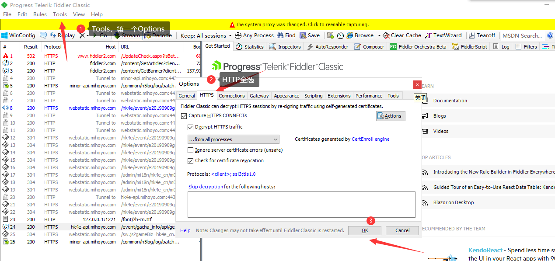Image resolution: width=555 pixels, height=261 pixels.
Task: Click the Tearoff toolbar button
Action: (x=482, y=35)
